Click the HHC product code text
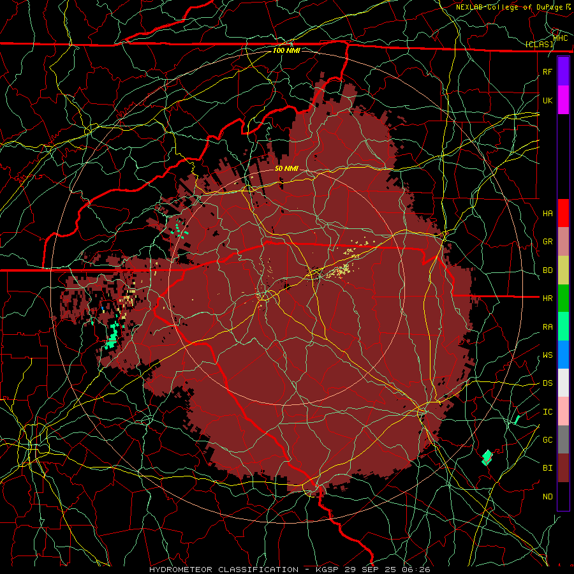This screenshot has height=574, width=574. (561, 38)
